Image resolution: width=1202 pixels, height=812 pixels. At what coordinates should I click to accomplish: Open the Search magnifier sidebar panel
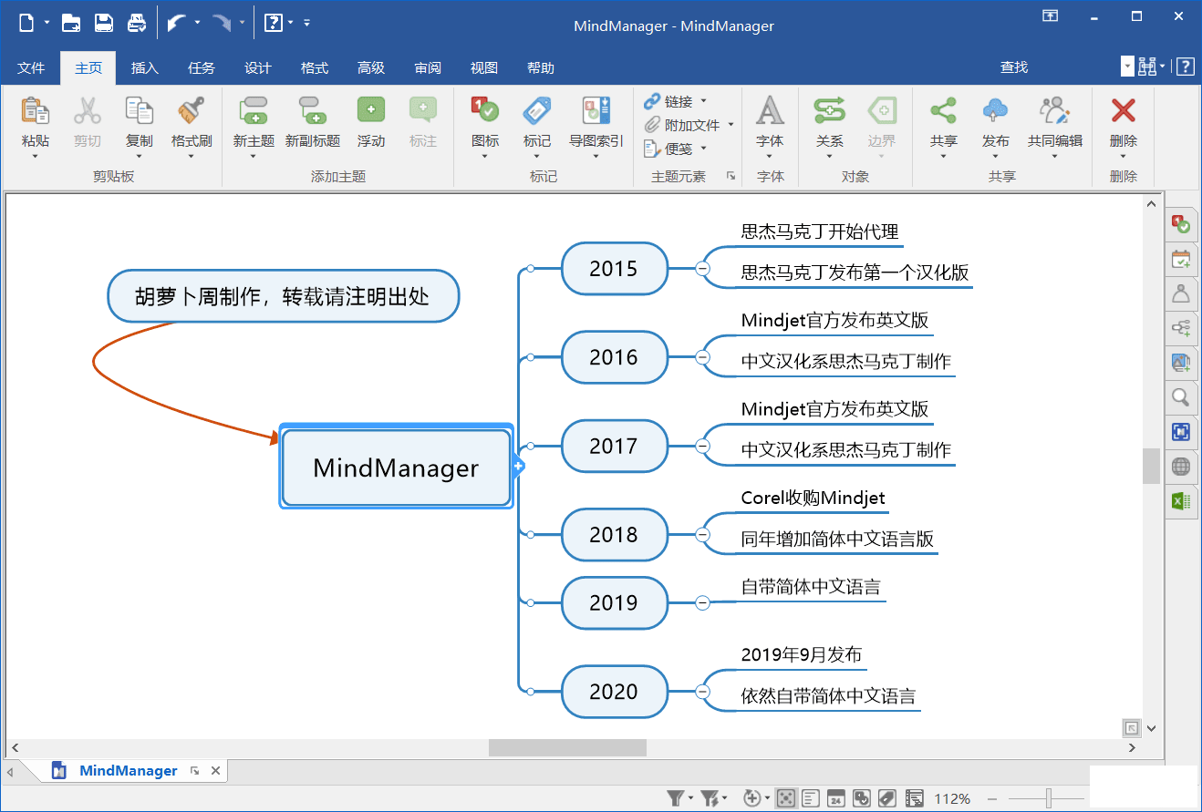[1181, 397]
